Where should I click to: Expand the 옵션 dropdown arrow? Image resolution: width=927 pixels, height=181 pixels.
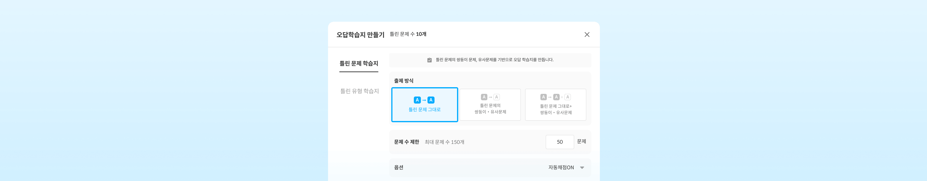pyautogui.click(x=582, y=168)
